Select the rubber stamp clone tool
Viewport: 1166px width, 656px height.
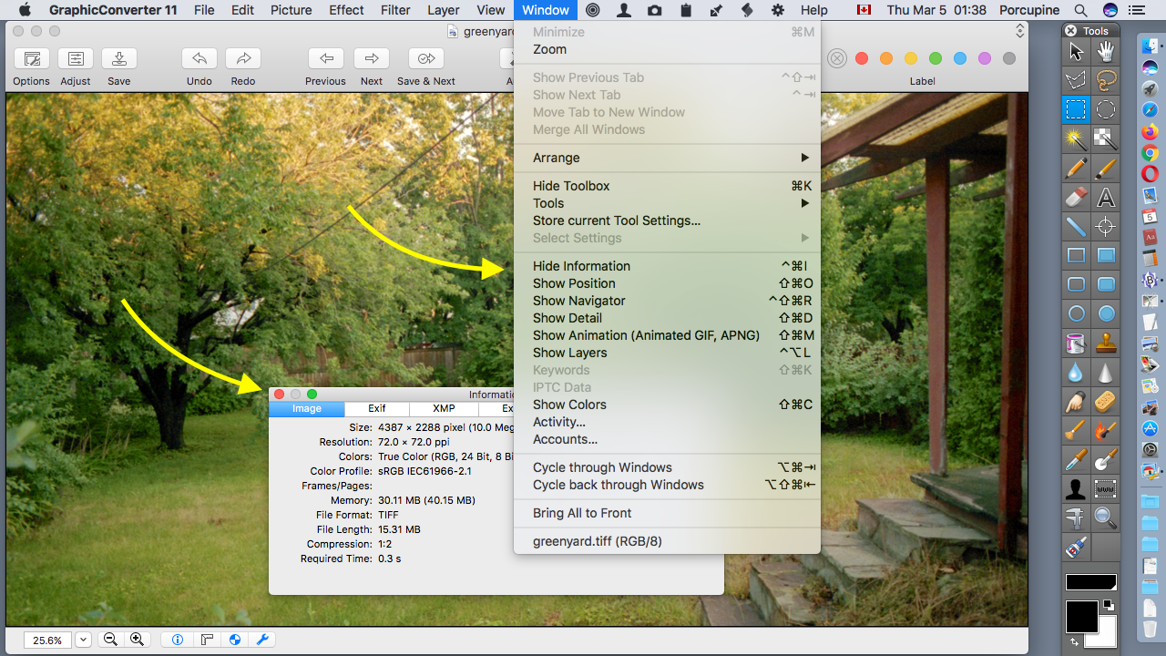pos(1106,343)
